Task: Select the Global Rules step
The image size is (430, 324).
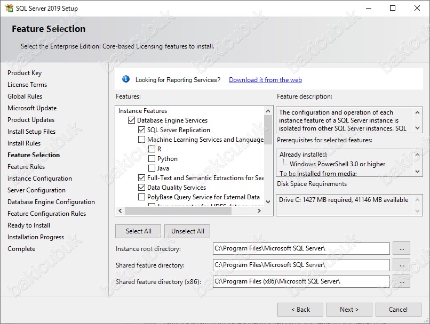Action: (25, 96)
